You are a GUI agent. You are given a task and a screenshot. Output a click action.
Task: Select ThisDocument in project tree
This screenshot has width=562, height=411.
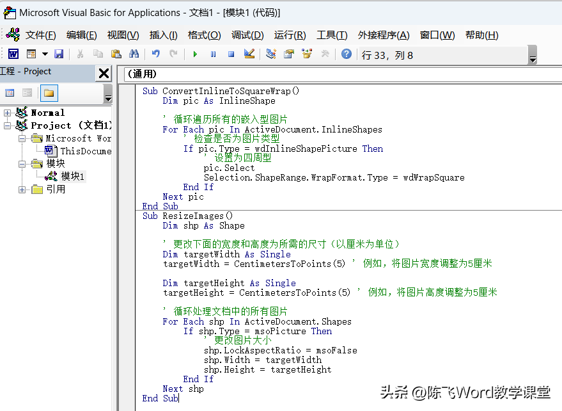coord(85,151)
